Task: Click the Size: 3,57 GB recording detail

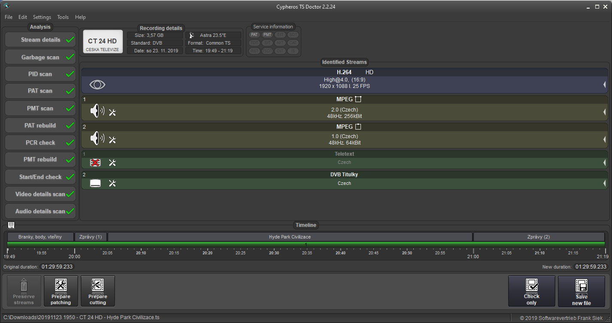Action: coord(155,35)
